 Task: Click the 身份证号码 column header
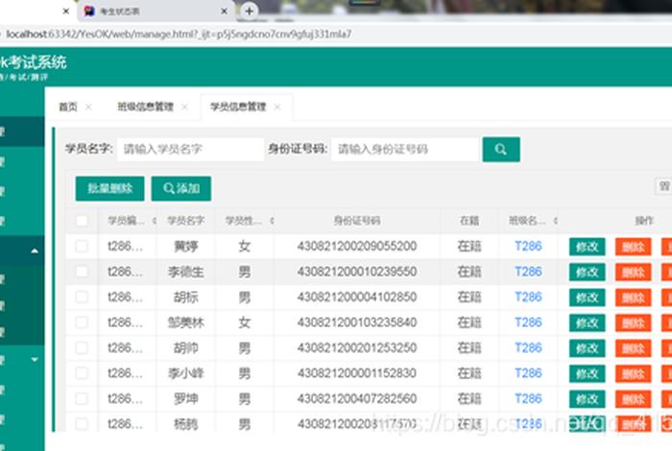(357, 221)
